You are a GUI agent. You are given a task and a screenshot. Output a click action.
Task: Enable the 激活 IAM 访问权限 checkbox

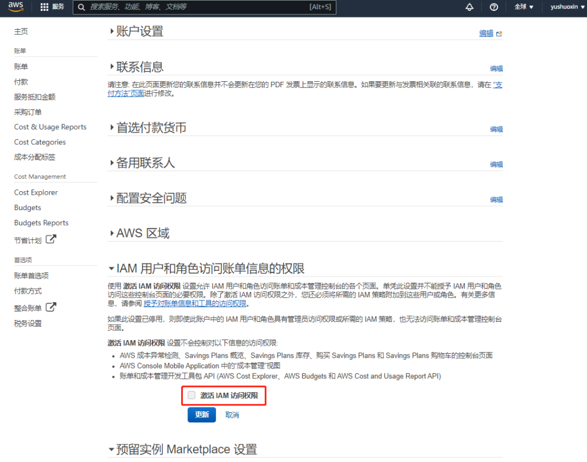pyautogui.click(x=191, y=396)
